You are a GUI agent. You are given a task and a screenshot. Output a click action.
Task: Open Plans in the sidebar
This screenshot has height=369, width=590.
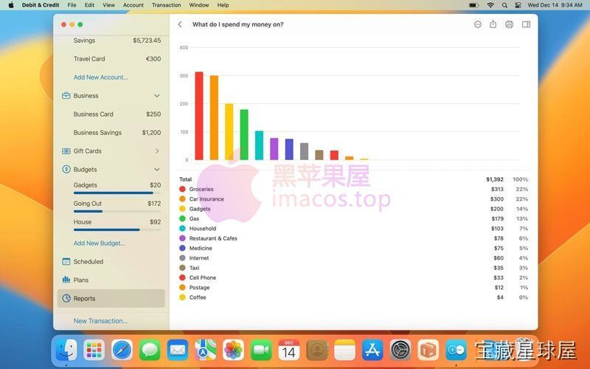111,280
